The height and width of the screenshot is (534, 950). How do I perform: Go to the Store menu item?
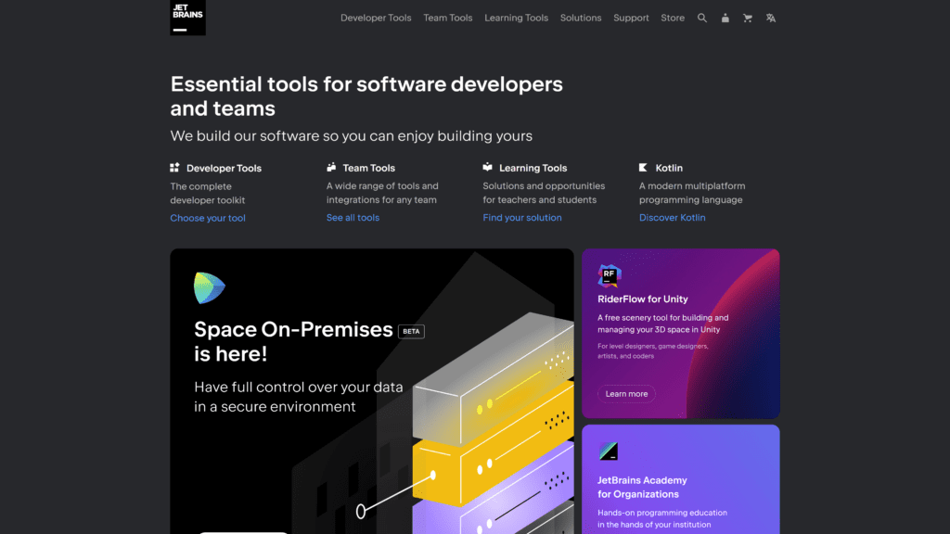(673, 19)
